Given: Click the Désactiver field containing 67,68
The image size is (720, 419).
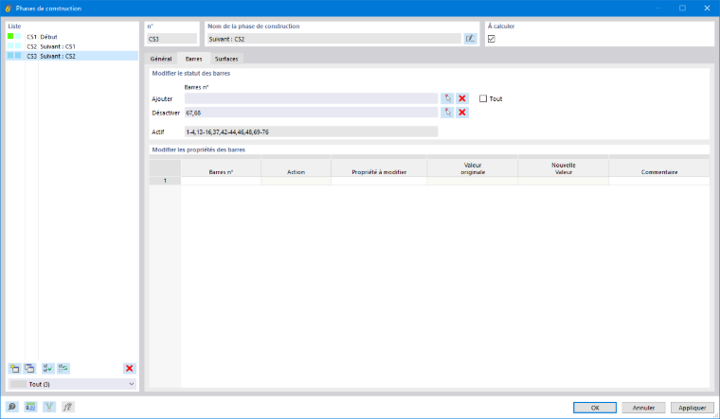Looking at the screenshot, I should coord(312,113).
